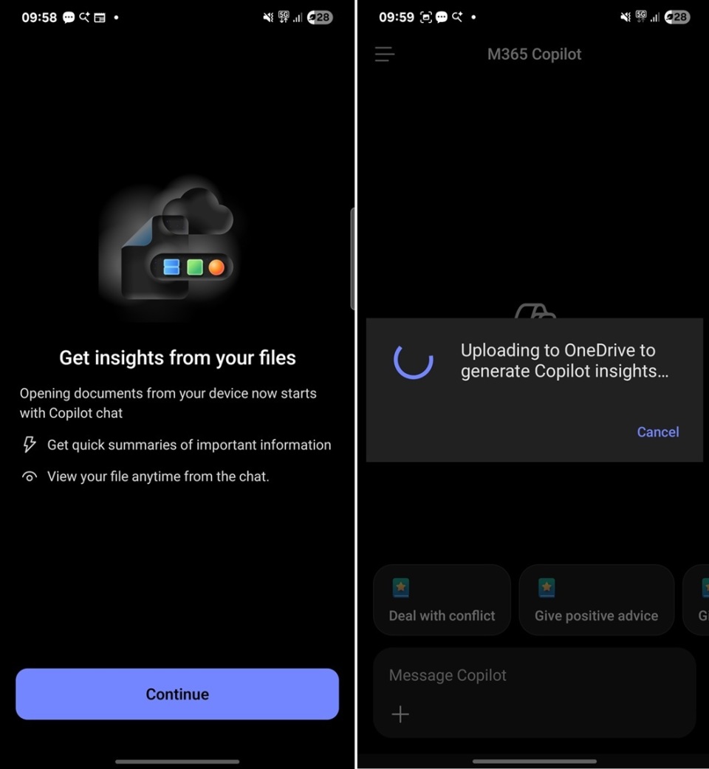Cancel the OneDrive upload
Image resolution: width=709 pixels, height=769 pixels.
[657, 432]
